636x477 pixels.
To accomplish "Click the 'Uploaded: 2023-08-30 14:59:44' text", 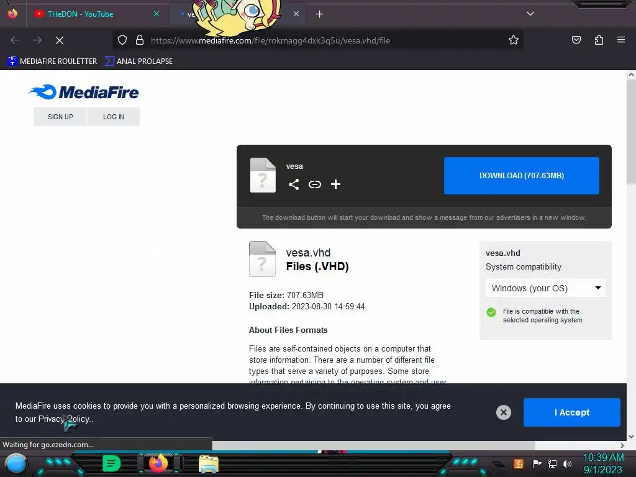I will click(x=307, y=306).
